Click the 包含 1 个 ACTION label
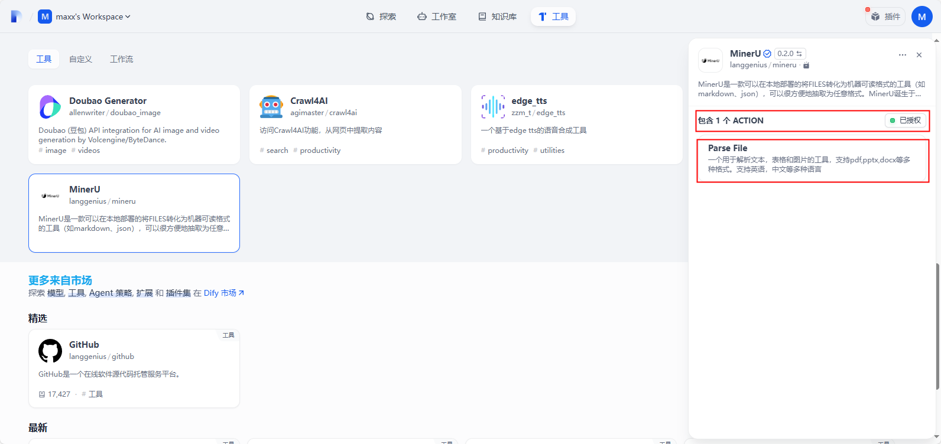Screen dimensions: 941x444 click(731, 120)
